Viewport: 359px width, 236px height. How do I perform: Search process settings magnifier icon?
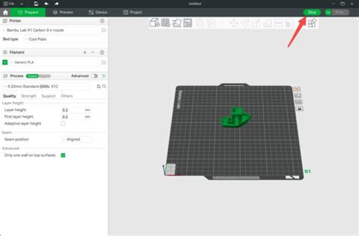(x=104, y=86)
